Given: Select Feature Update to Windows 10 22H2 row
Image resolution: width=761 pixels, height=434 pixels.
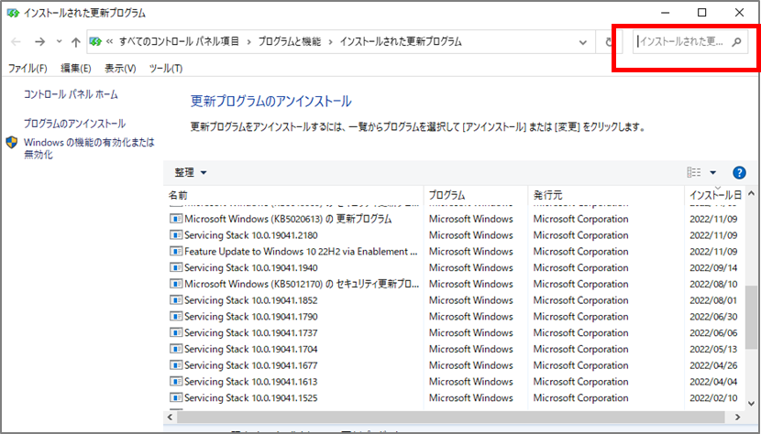Looking at the screenshot, I should (x=453, y=252).
